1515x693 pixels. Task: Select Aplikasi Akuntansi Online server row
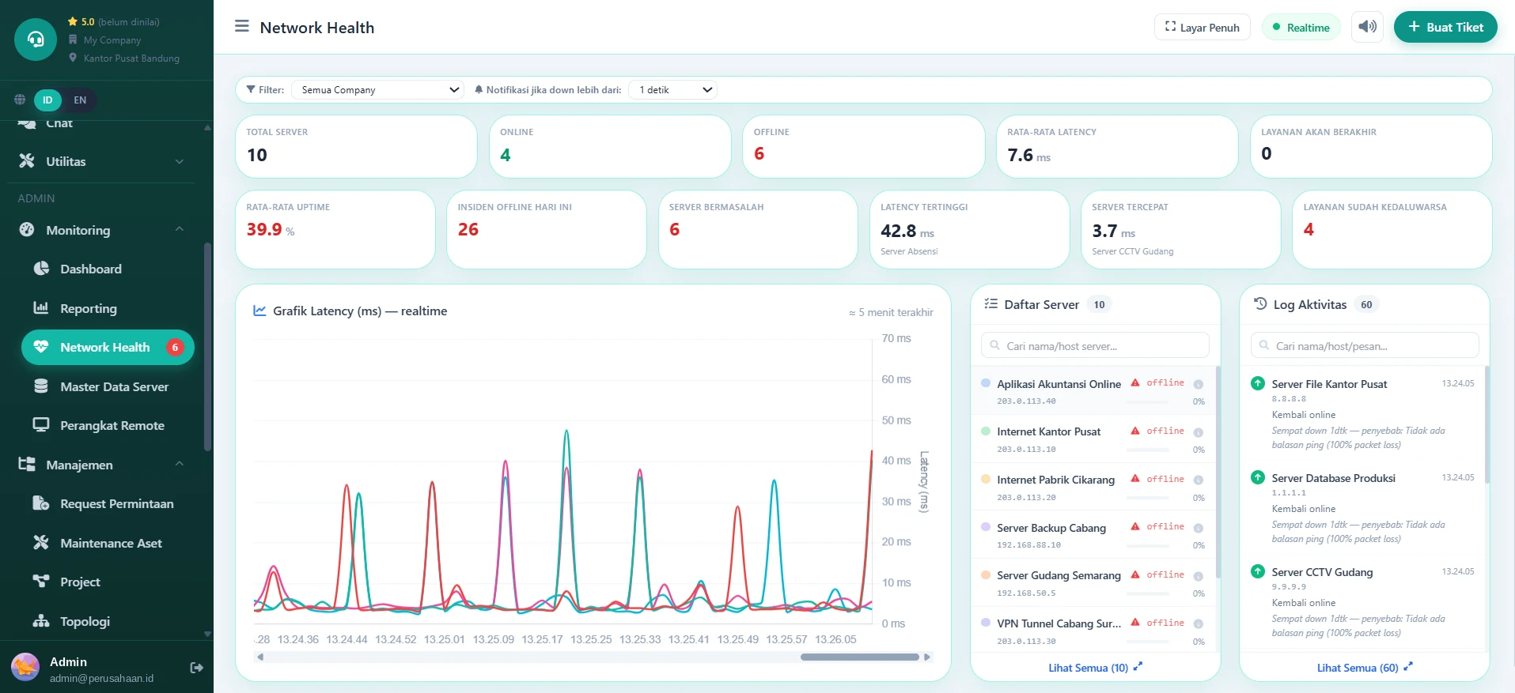click(x=1093, y=391)
